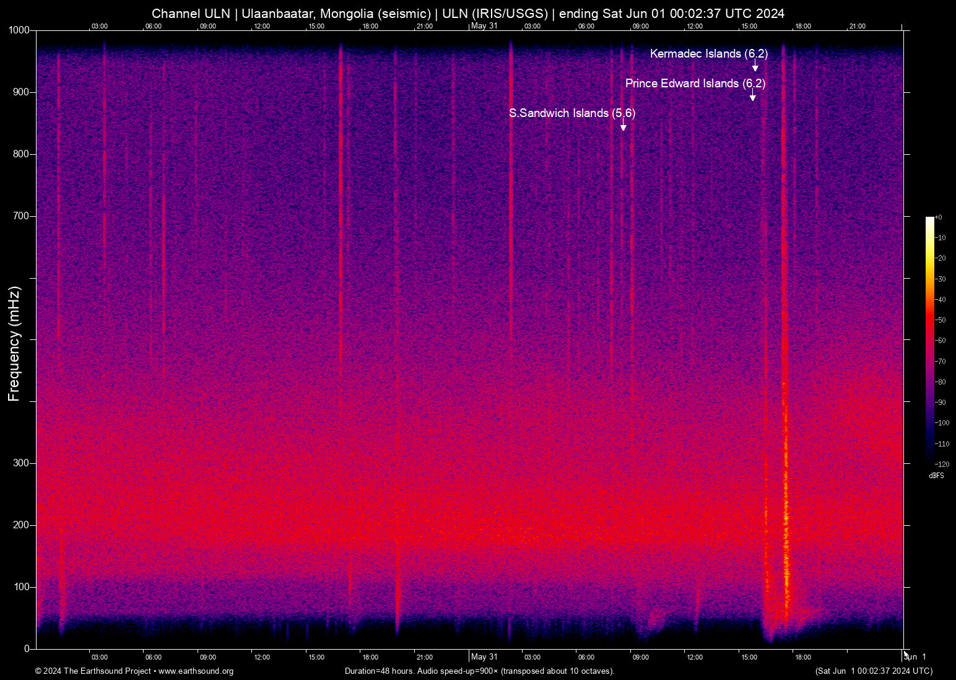Click the arrow below S.Sandwich Islands label
The image size is (956, 680).
tap(624, 126)
